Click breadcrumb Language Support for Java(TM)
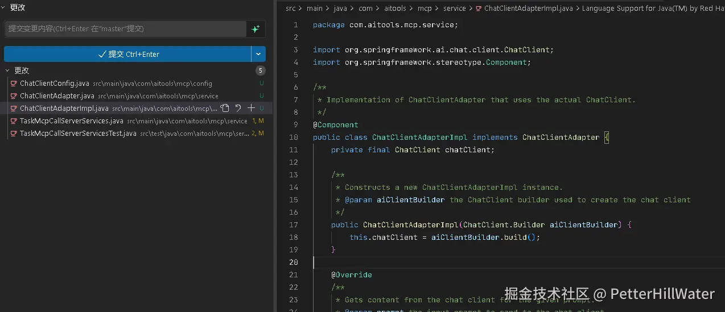The width and height of the screenshot is (725, 312). [653, 9]
